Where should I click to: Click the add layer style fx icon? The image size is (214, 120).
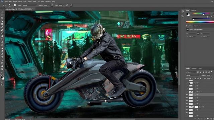[199, 119]
